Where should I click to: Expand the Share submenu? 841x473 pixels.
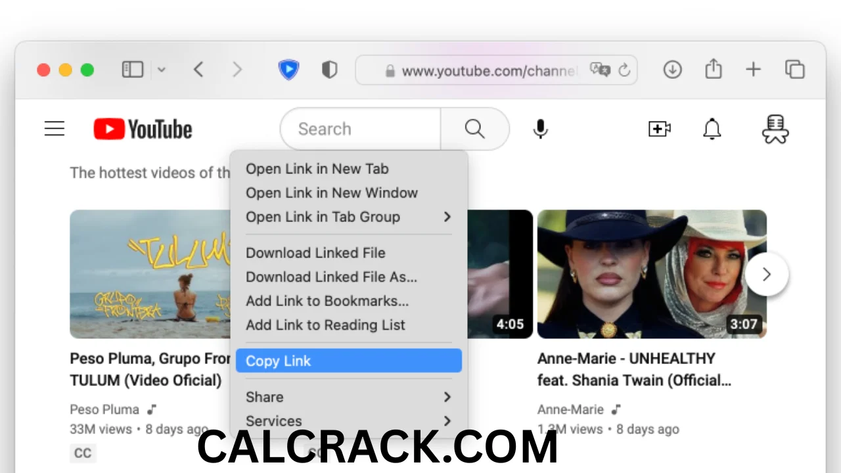click(349, 397)
